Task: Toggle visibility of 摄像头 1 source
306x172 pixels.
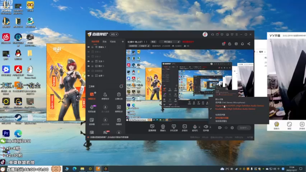Action: [89, 47]
